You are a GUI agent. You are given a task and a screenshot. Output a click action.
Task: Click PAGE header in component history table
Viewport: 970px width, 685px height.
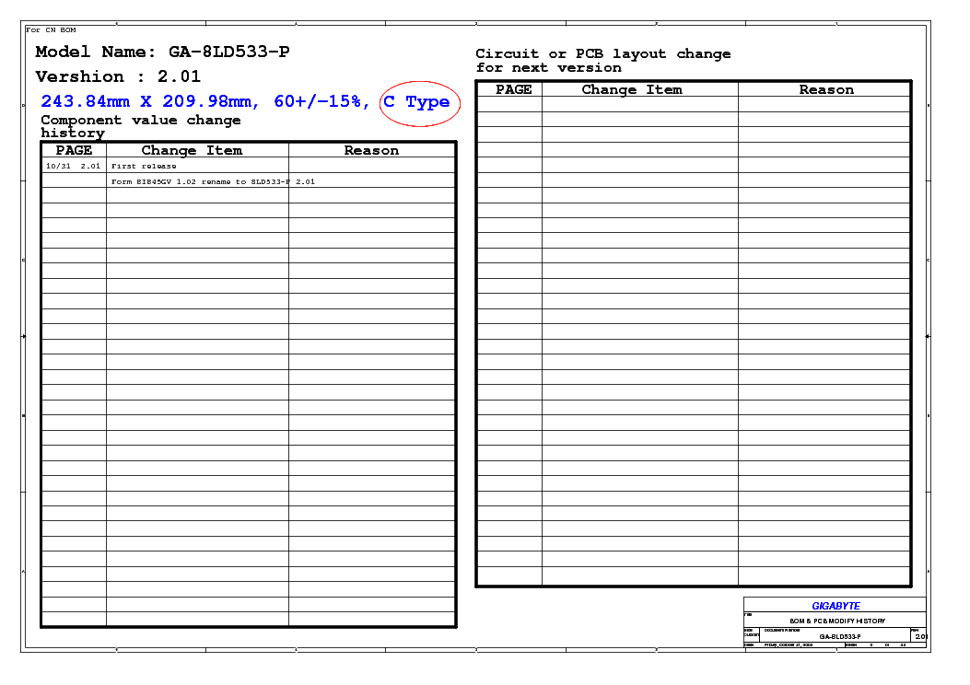pyautogui.click(x=74, y=150)
